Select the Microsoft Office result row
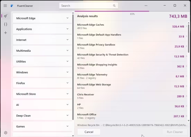This screenshot has height=137, width=191. (131, 116)
